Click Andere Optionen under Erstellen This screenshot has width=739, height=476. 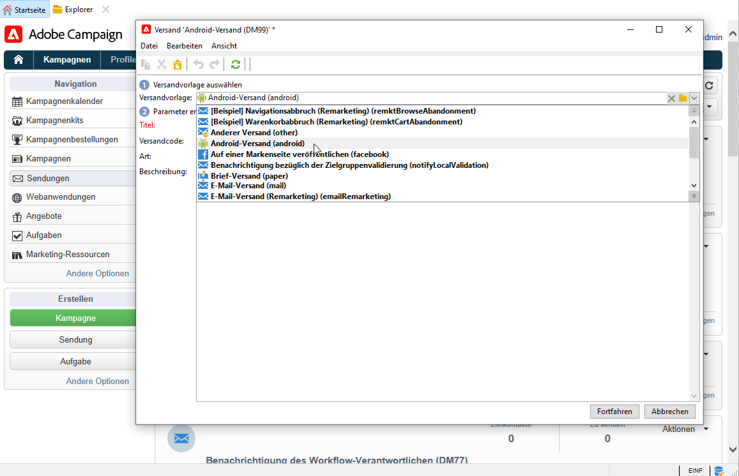pyautogui.click(x=98, y=382)
